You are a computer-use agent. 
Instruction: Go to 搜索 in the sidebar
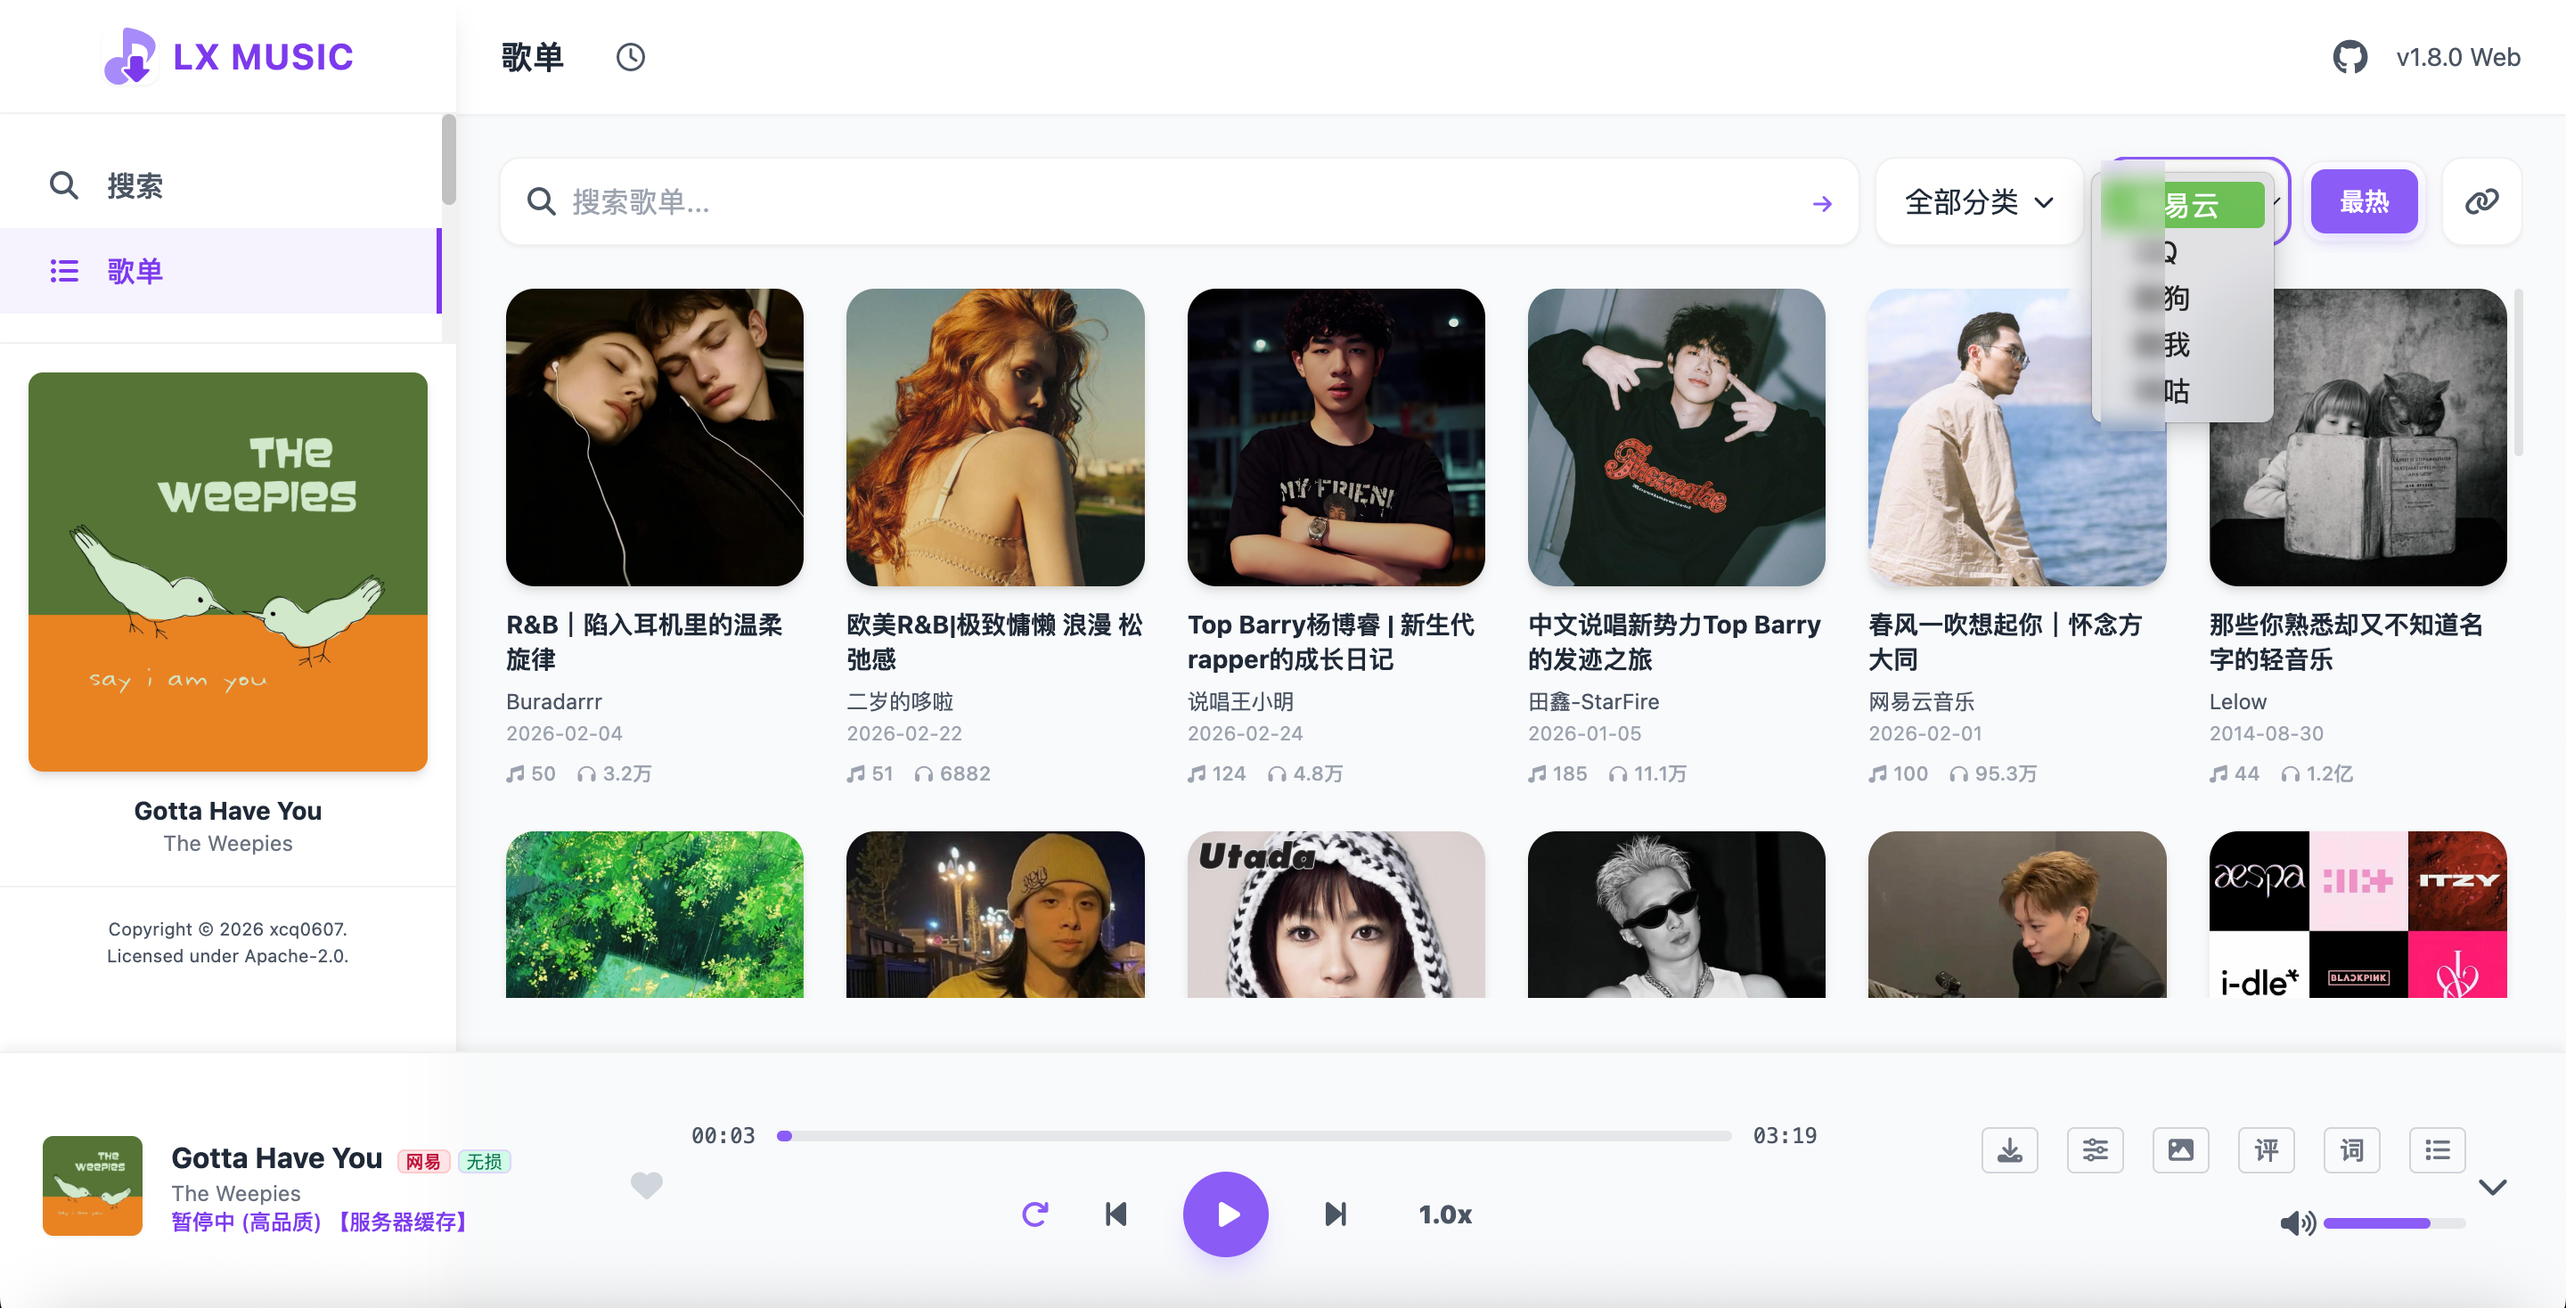tap(135, 185)
